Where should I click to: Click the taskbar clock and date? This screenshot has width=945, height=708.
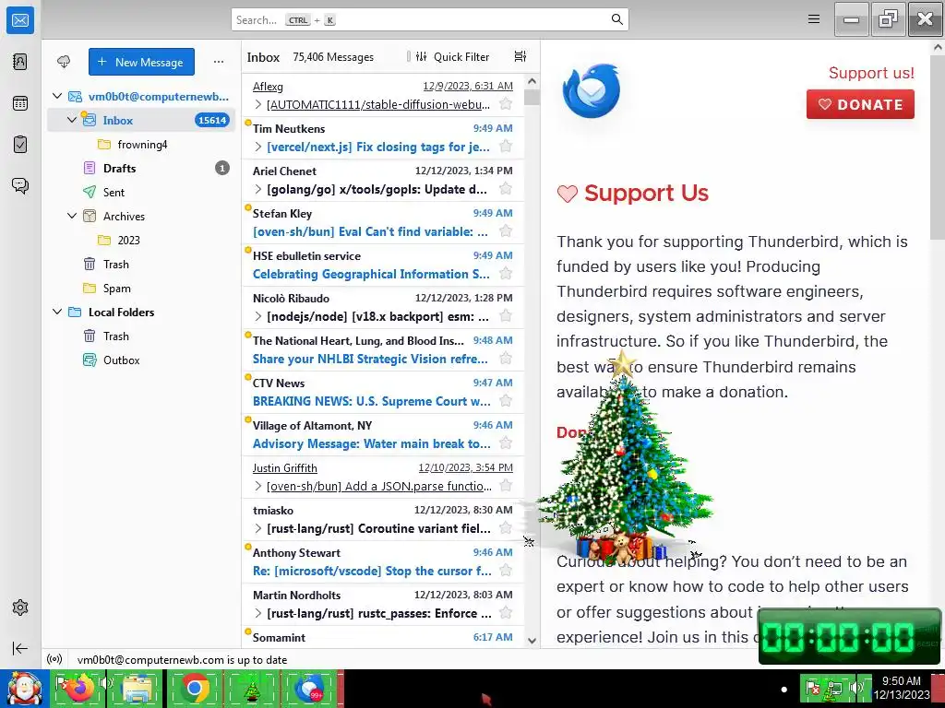click(x=902, y=688)
